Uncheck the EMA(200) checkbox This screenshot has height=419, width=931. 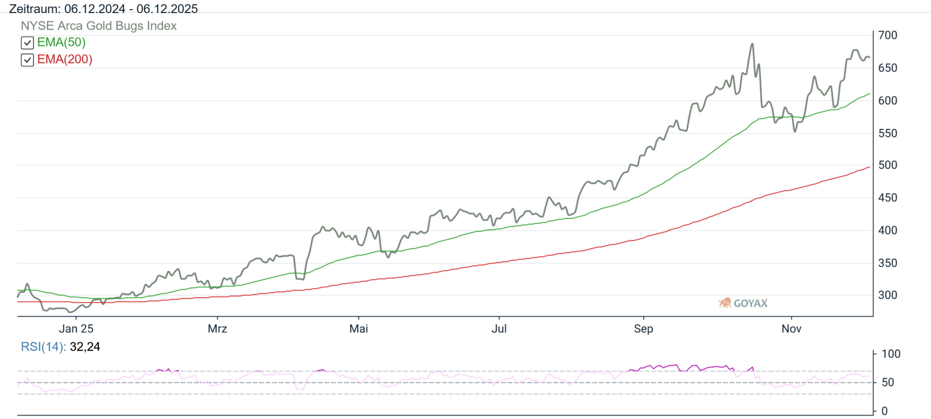click(27, 60)
